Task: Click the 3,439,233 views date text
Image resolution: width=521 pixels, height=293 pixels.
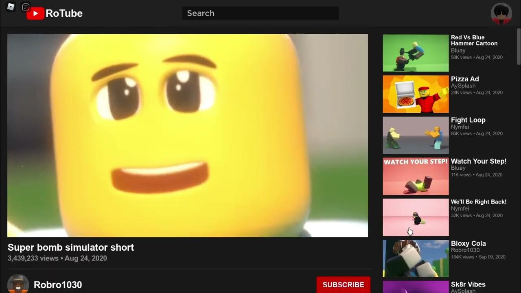Action: point(57,258)
